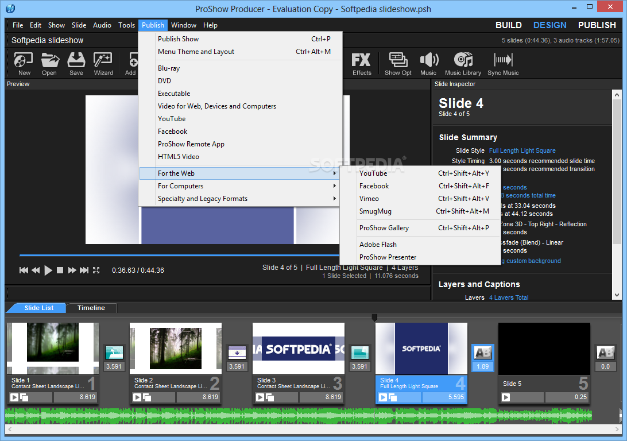Jump to end of show button
Viewport: 627px width, 441px height.
tap(84, 270)
